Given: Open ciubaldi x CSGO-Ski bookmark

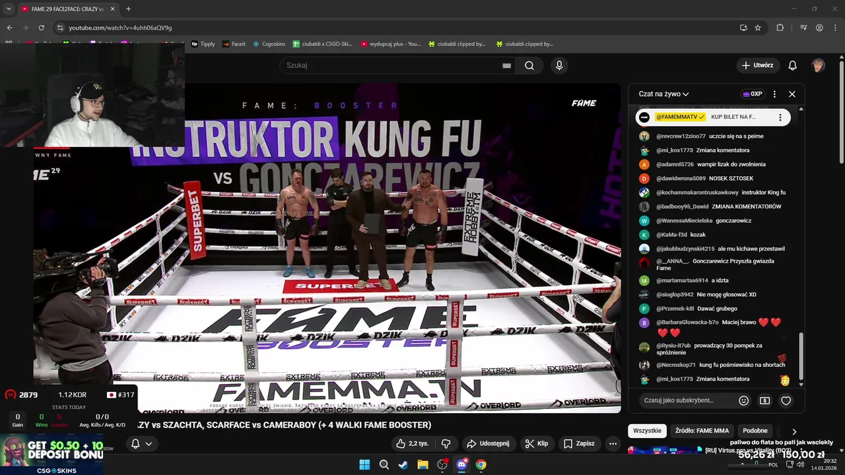Looking at the screenshot, I should click(322, 44).
